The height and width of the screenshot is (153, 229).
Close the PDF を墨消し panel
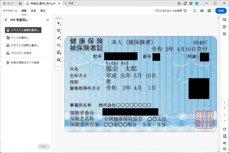click(48, 20)
